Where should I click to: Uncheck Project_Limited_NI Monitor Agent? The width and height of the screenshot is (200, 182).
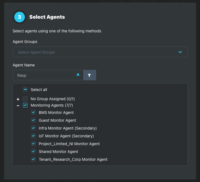point(33,143)
